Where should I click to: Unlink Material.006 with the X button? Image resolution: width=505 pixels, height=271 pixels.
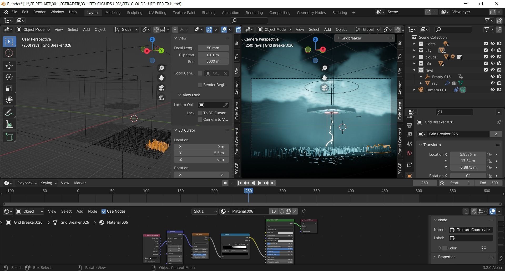[x=295, y=211]
